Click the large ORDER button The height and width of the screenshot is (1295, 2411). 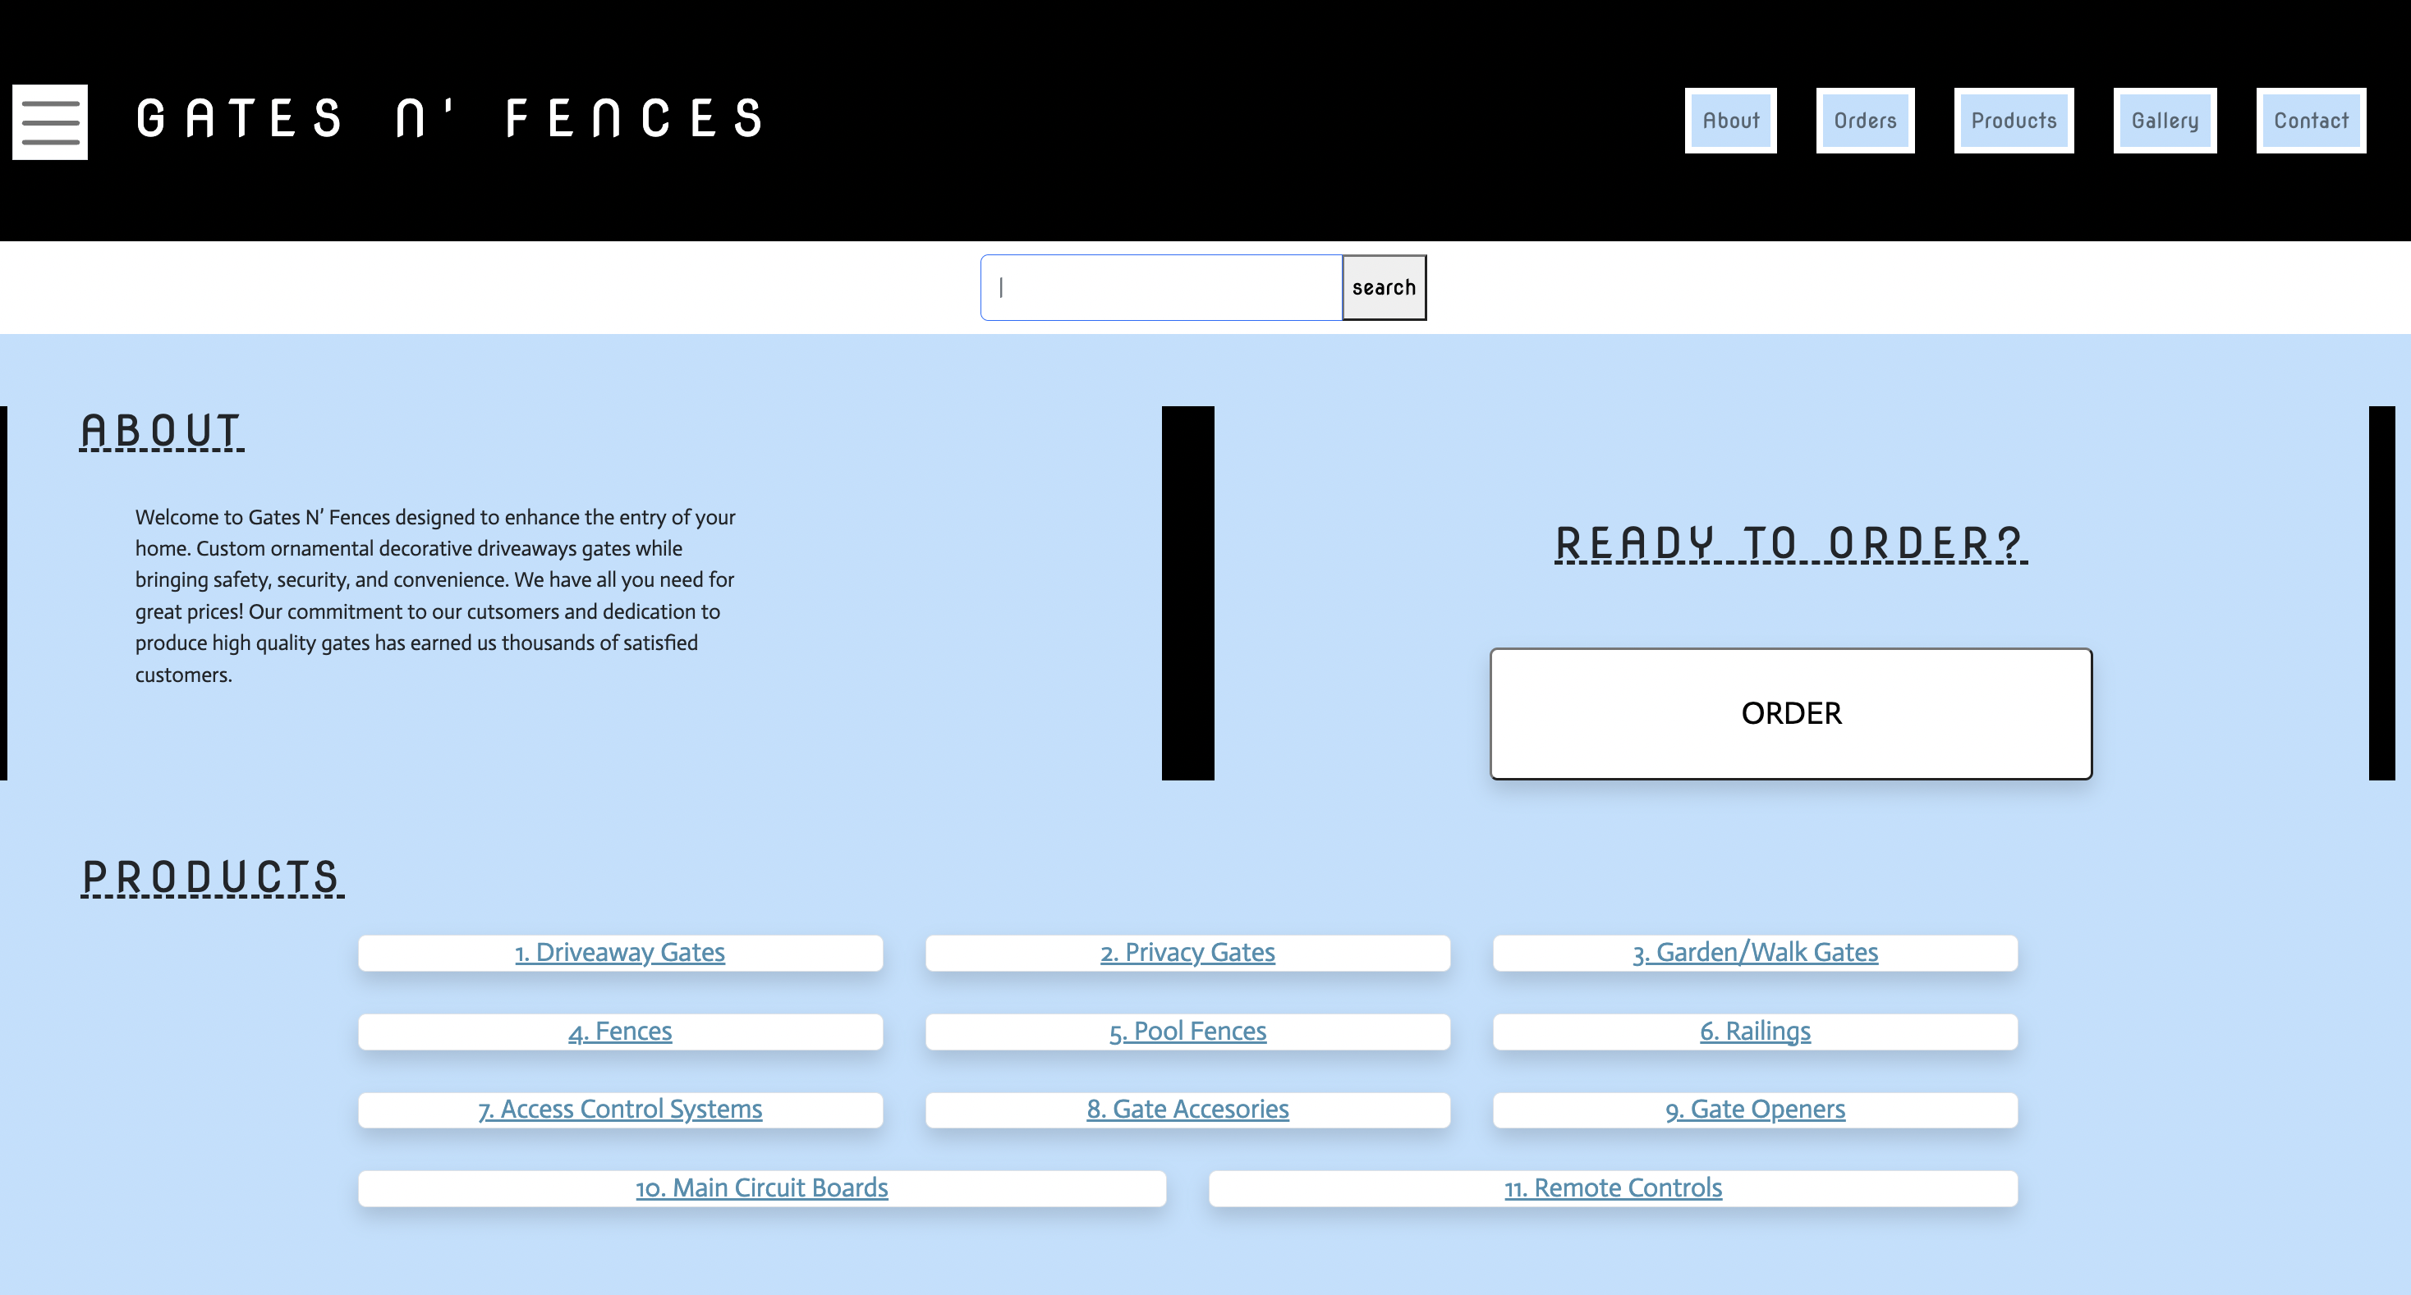(1789, 713)
